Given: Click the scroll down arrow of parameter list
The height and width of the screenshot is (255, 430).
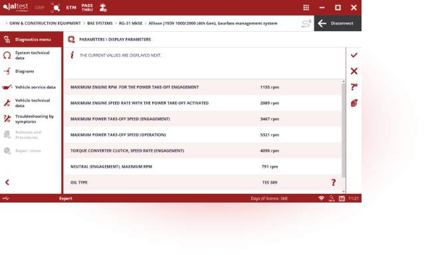Looking at the screenshot, I should click(344, 191).
